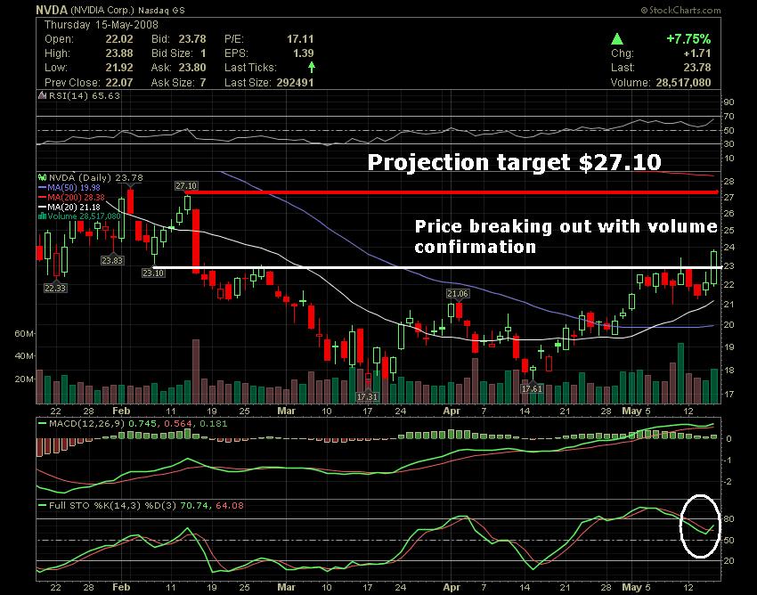Click the Bid Size value 1
The height and width of the screenshot is (595, 757).
tap(203, 53)
